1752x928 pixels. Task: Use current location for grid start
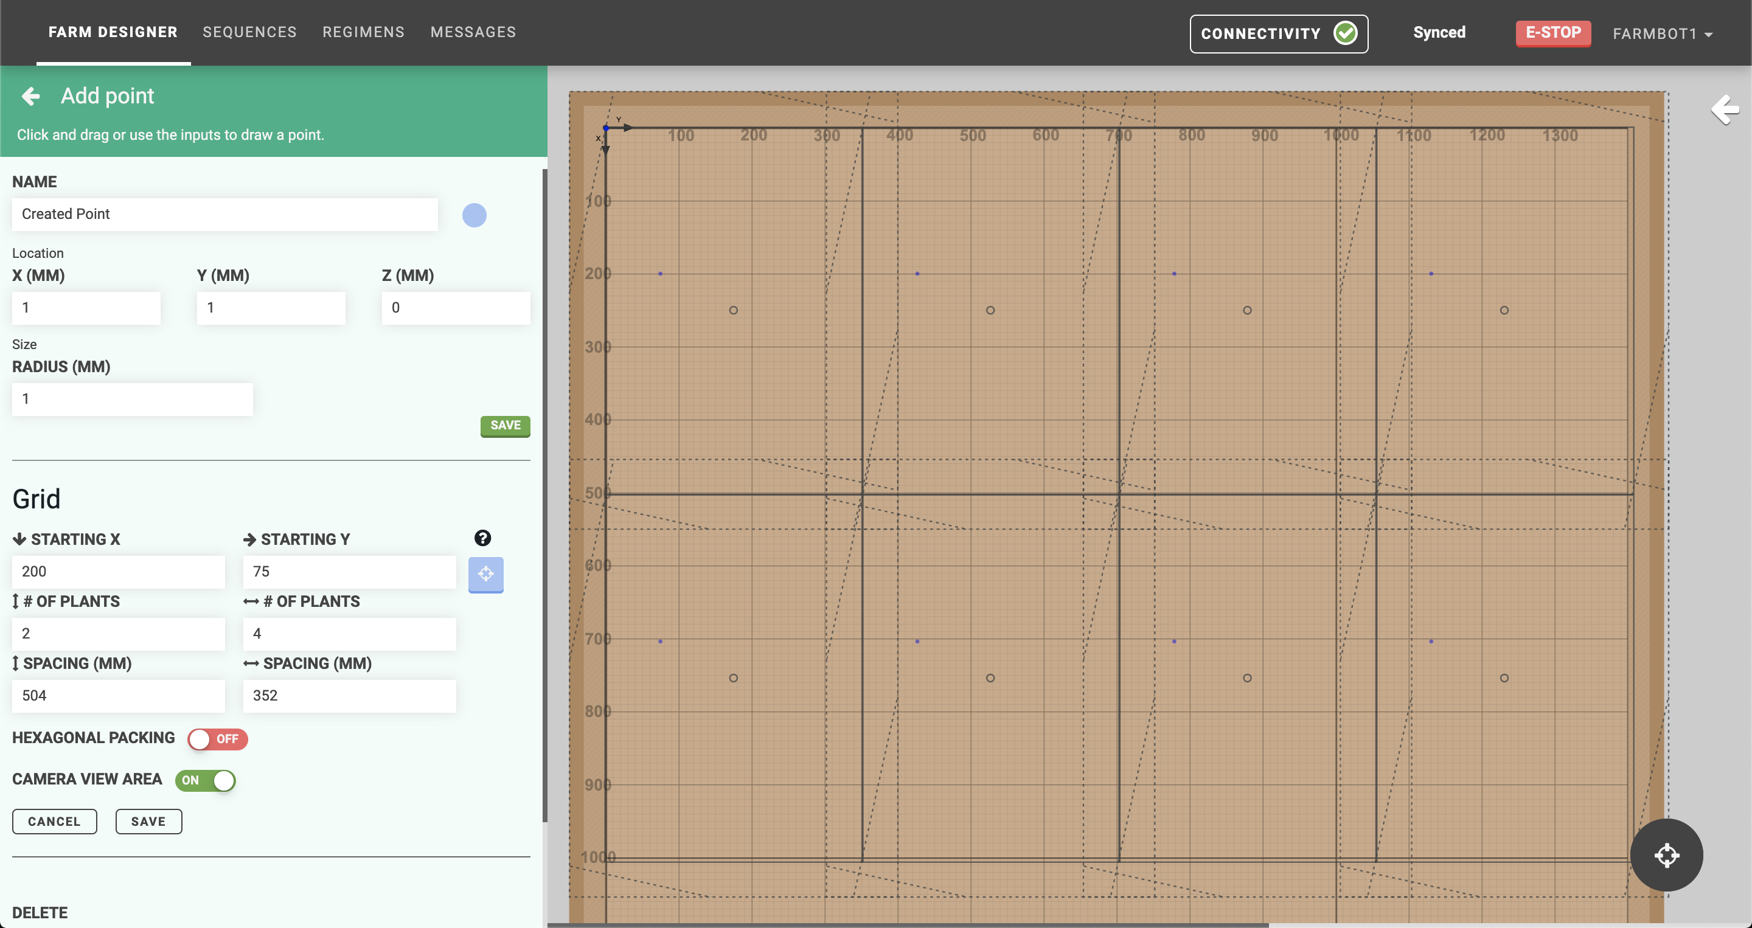pyautogui.click(x=485, y=575)
